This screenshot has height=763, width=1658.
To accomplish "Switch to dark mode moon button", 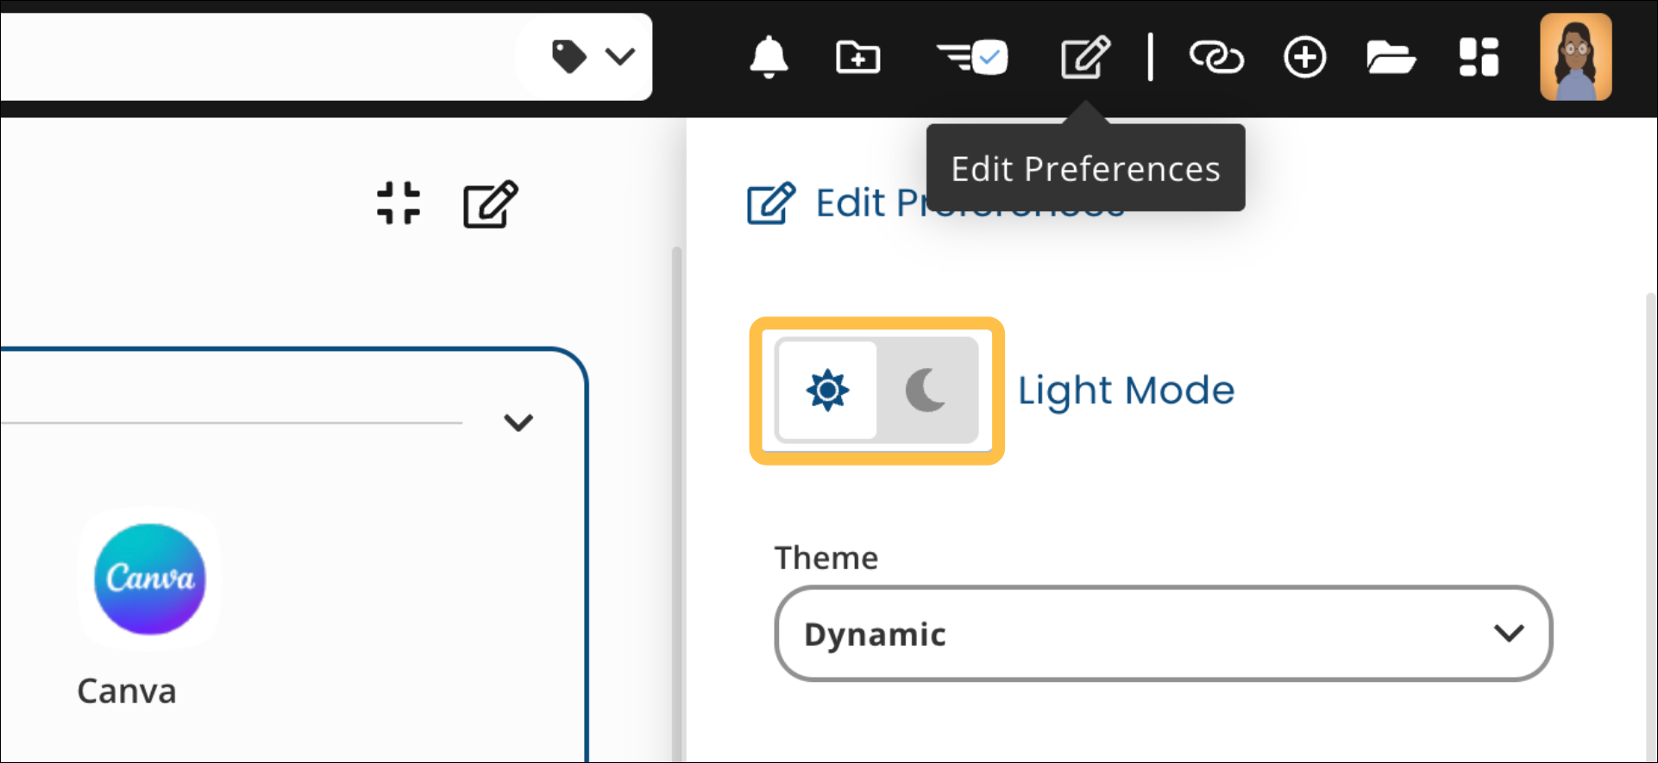I will click(x=927, y=391).
